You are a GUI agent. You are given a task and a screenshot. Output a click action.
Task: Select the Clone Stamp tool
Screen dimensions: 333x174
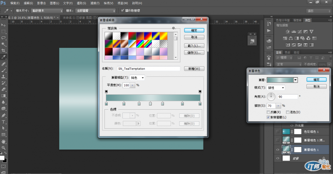point(3,76)
